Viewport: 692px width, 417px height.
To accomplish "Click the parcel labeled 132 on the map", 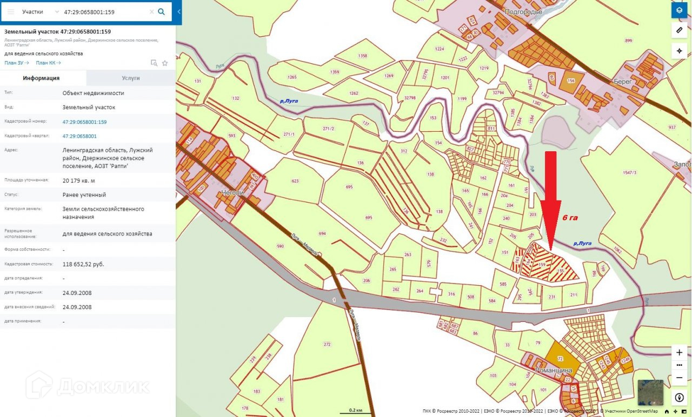I will [235, 98].
